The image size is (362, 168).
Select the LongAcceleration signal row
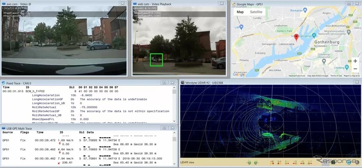87,95
